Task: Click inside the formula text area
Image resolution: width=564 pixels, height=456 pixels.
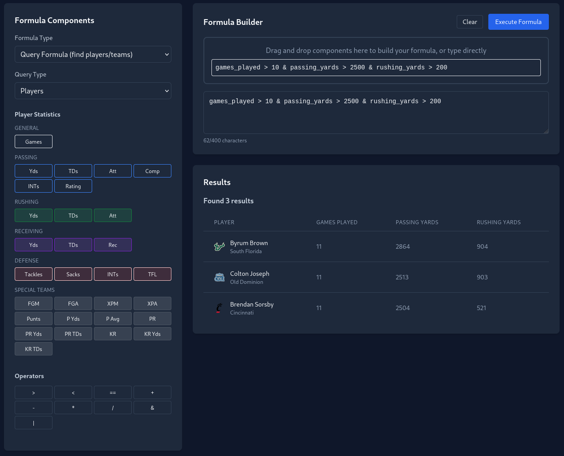Action: [x=376, y=112]
